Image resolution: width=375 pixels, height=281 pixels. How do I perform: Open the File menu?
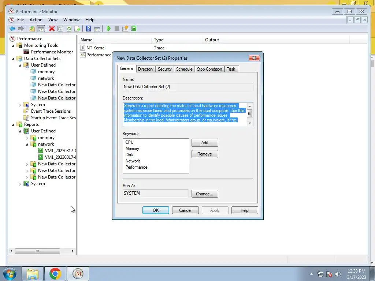pos(21,20)
